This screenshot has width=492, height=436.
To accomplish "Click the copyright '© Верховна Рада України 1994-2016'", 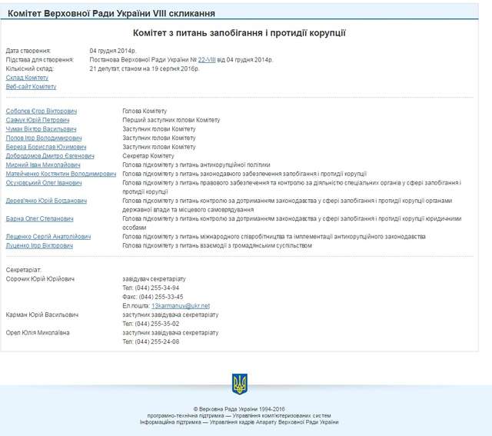I will point(239,409).
